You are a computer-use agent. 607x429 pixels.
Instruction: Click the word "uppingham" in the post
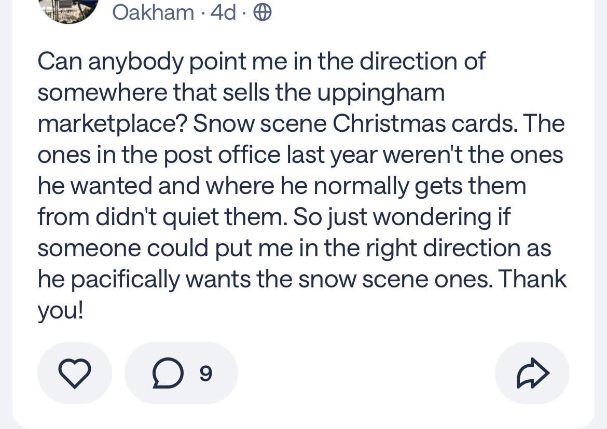tap(381, 93)
